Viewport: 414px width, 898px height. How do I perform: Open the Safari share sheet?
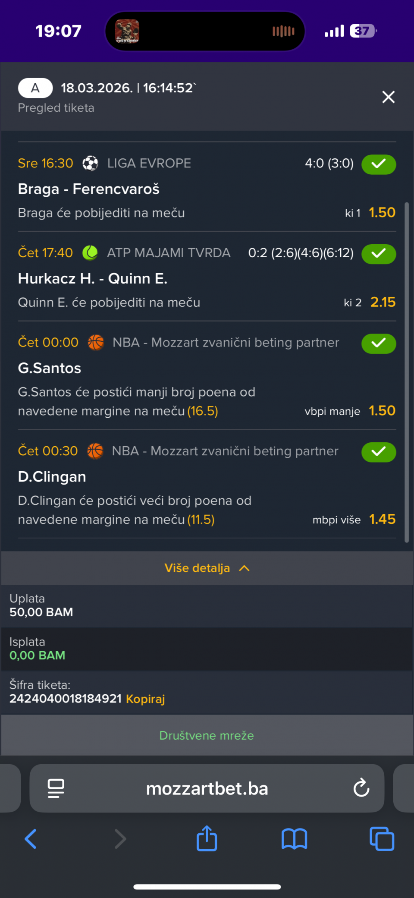point(207,838)
